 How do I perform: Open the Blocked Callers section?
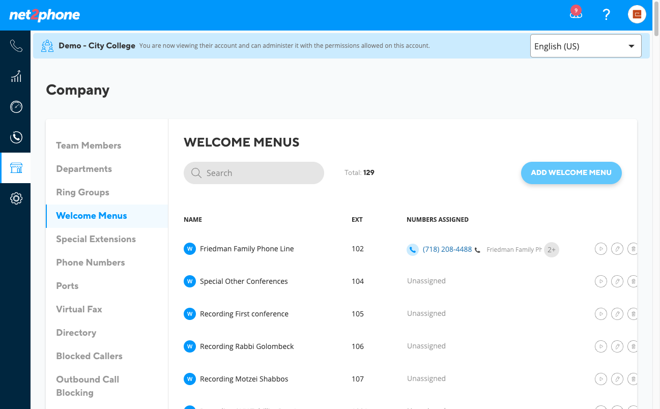pyautogui.click(x=89, y=356)
